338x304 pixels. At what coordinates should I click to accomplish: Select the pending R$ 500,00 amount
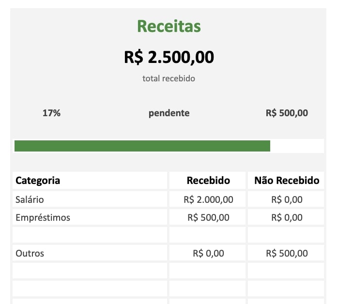pyautogui.click(x=287, y=113)
